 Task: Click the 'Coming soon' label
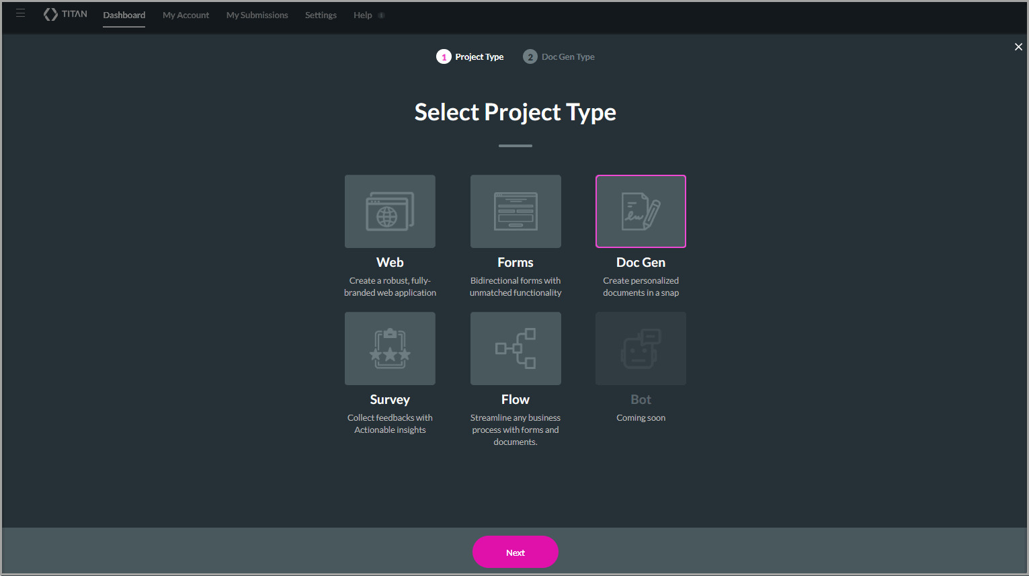(641, 418)
